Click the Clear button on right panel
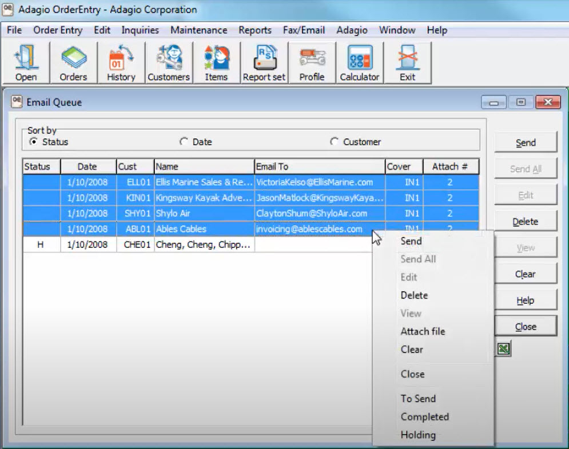This screenshot has height=449, width=569. tap(526, 274)
